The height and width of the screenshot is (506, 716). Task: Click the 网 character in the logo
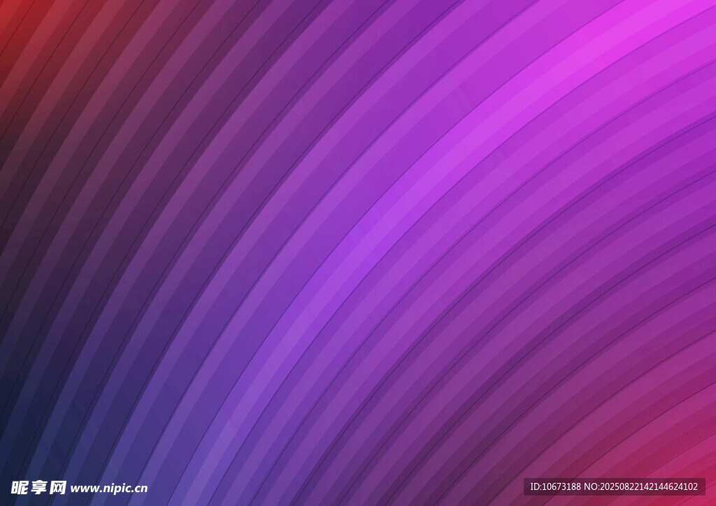click(x=58, y=487)
